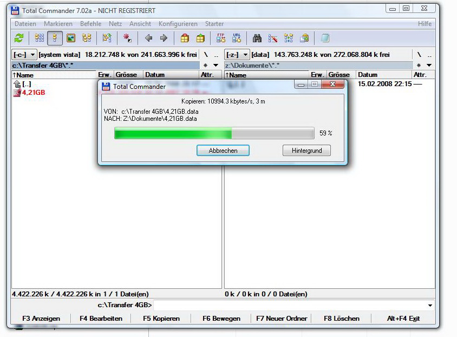Open the Hilfe menu
This screenshot has width=457, height=337.
pos(425,24)
